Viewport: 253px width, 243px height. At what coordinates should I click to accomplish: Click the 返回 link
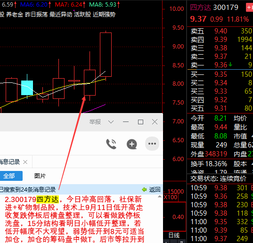click(x=155, y=189)
